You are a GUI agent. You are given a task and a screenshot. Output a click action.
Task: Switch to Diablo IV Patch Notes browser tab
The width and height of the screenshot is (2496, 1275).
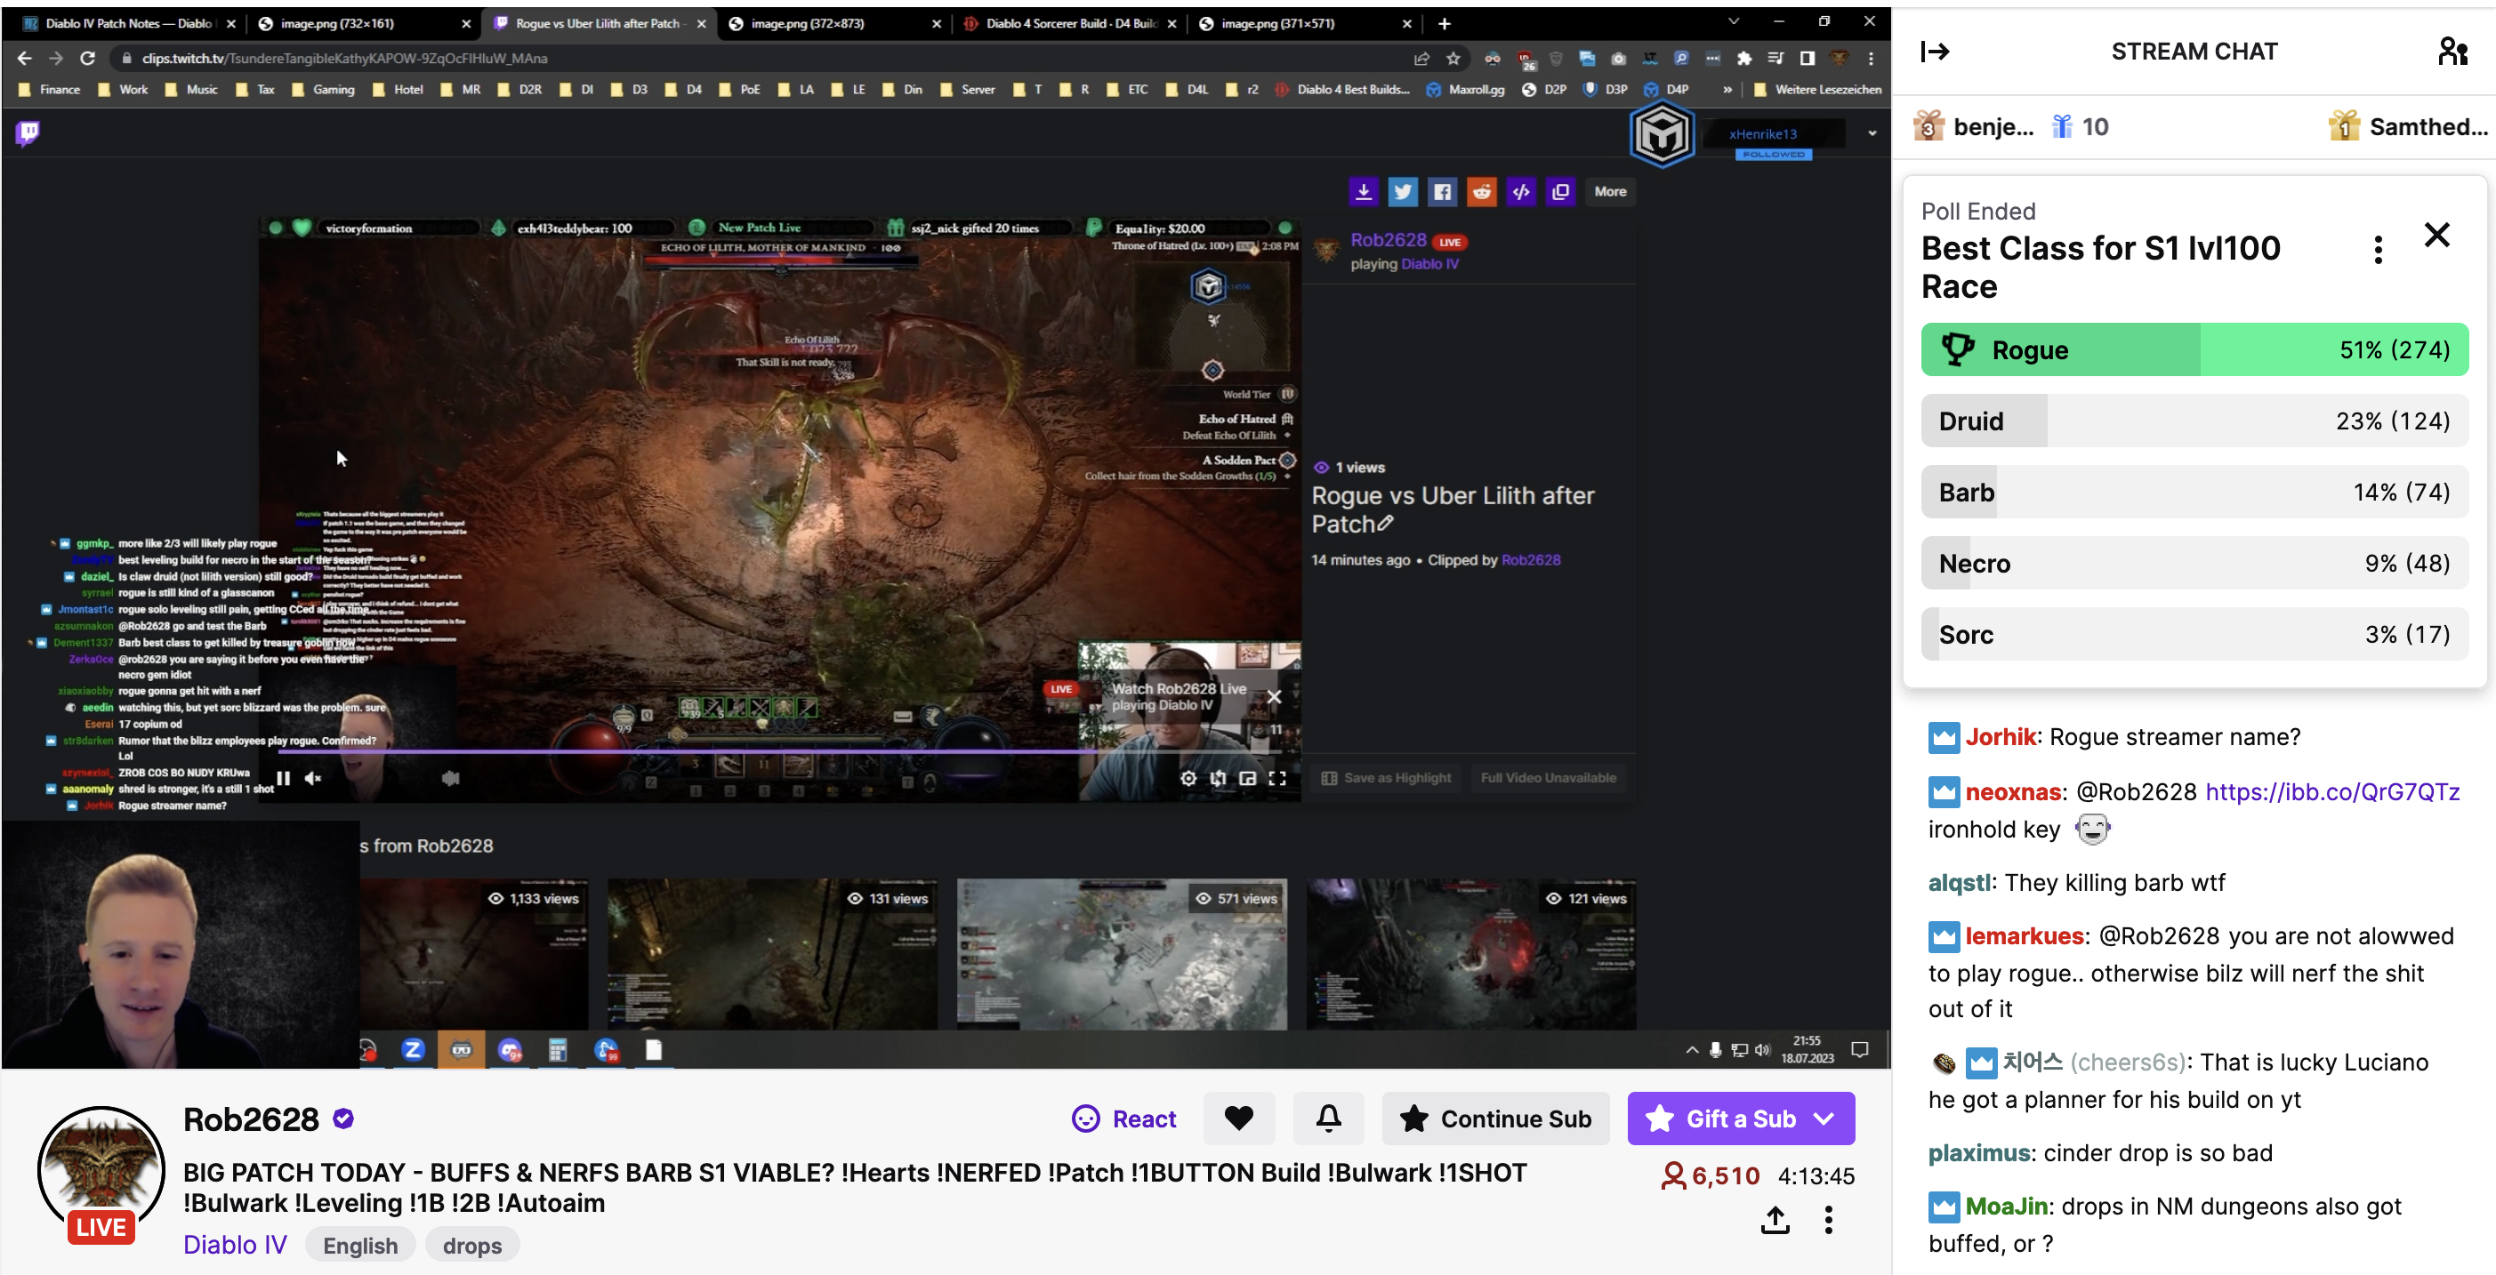(128, 23)
